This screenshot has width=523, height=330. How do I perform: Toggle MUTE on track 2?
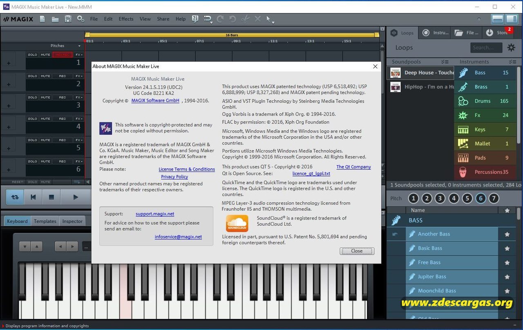point(45,76)
